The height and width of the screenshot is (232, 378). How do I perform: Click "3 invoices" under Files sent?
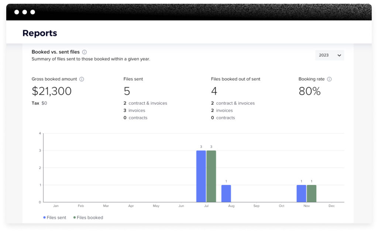click(x=135, y=110)
